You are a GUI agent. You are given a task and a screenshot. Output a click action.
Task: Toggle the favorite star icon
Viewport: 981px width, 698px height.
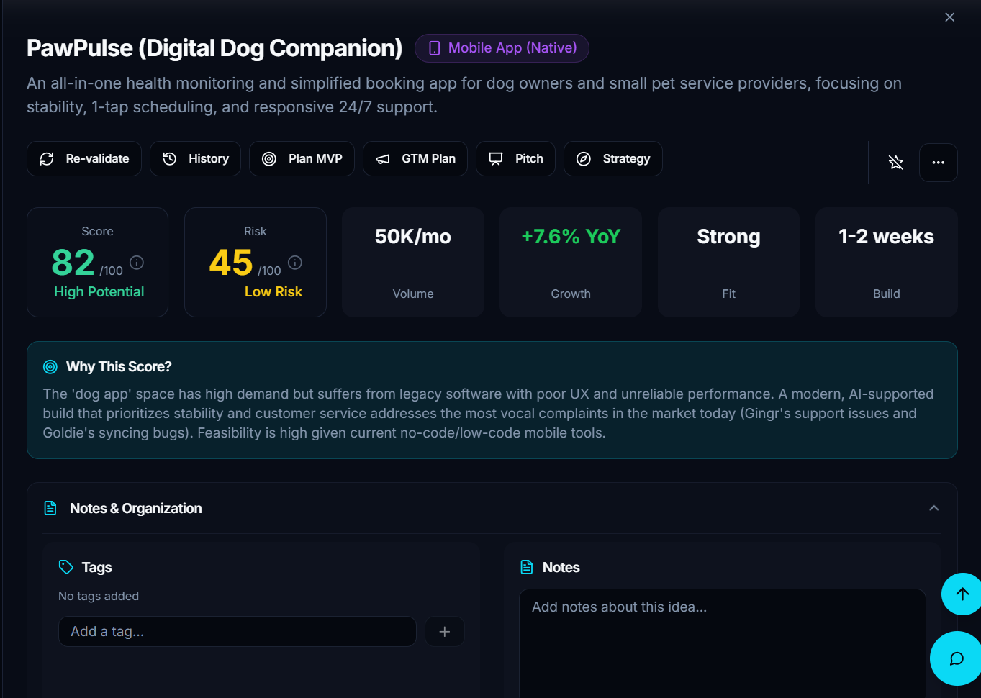(x=895, y=163)
